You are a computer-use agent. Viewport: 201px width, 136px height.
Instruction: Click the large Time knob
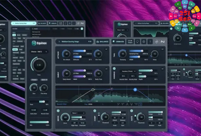point(39,65)
